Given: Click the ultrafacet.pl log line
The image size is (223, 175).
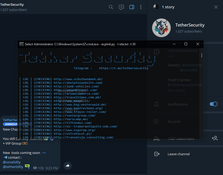Looking at the screenshot, I should point(55,134).
